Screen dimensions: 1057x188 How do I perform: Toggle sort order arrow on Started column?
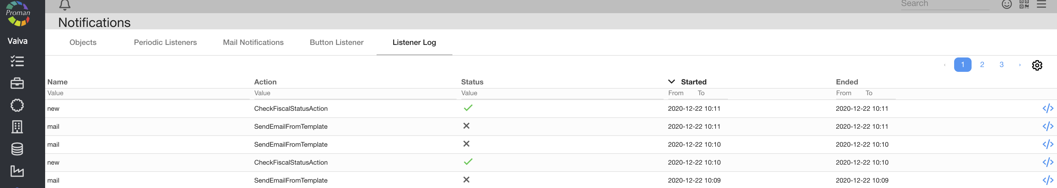(671, 82)
